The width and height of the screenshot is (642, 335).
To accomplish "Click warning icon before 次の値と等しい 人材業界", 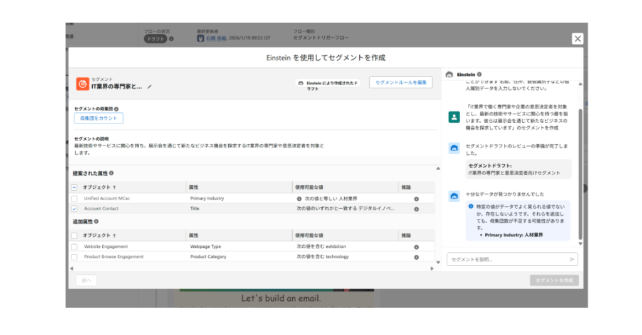I will pyautogui.click(x=299, y=199).
